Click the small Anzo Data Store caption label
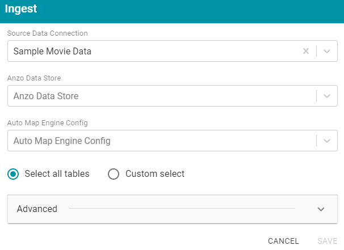 click(34, 78)
